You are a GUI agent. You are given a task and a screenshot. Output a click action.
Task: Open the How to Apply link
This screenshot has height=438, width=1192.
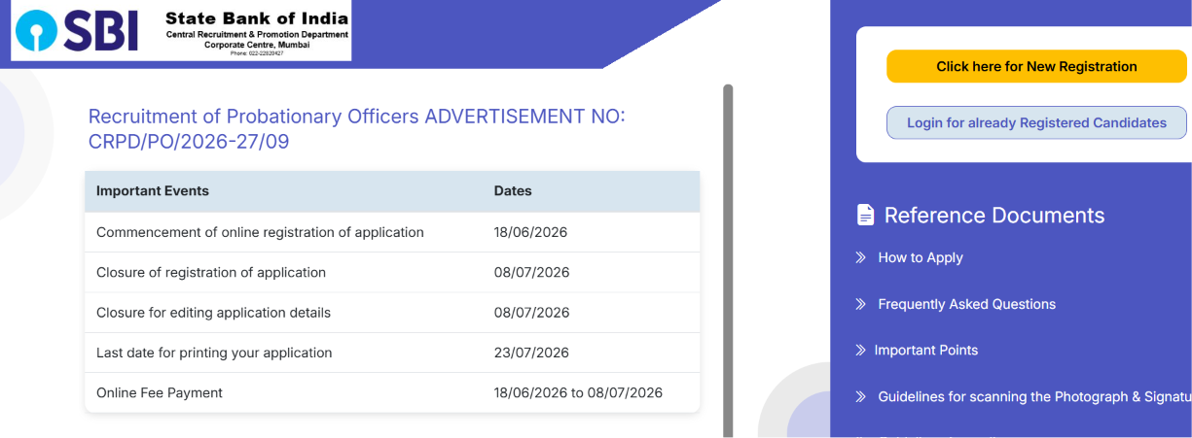[x=921, y=257]
